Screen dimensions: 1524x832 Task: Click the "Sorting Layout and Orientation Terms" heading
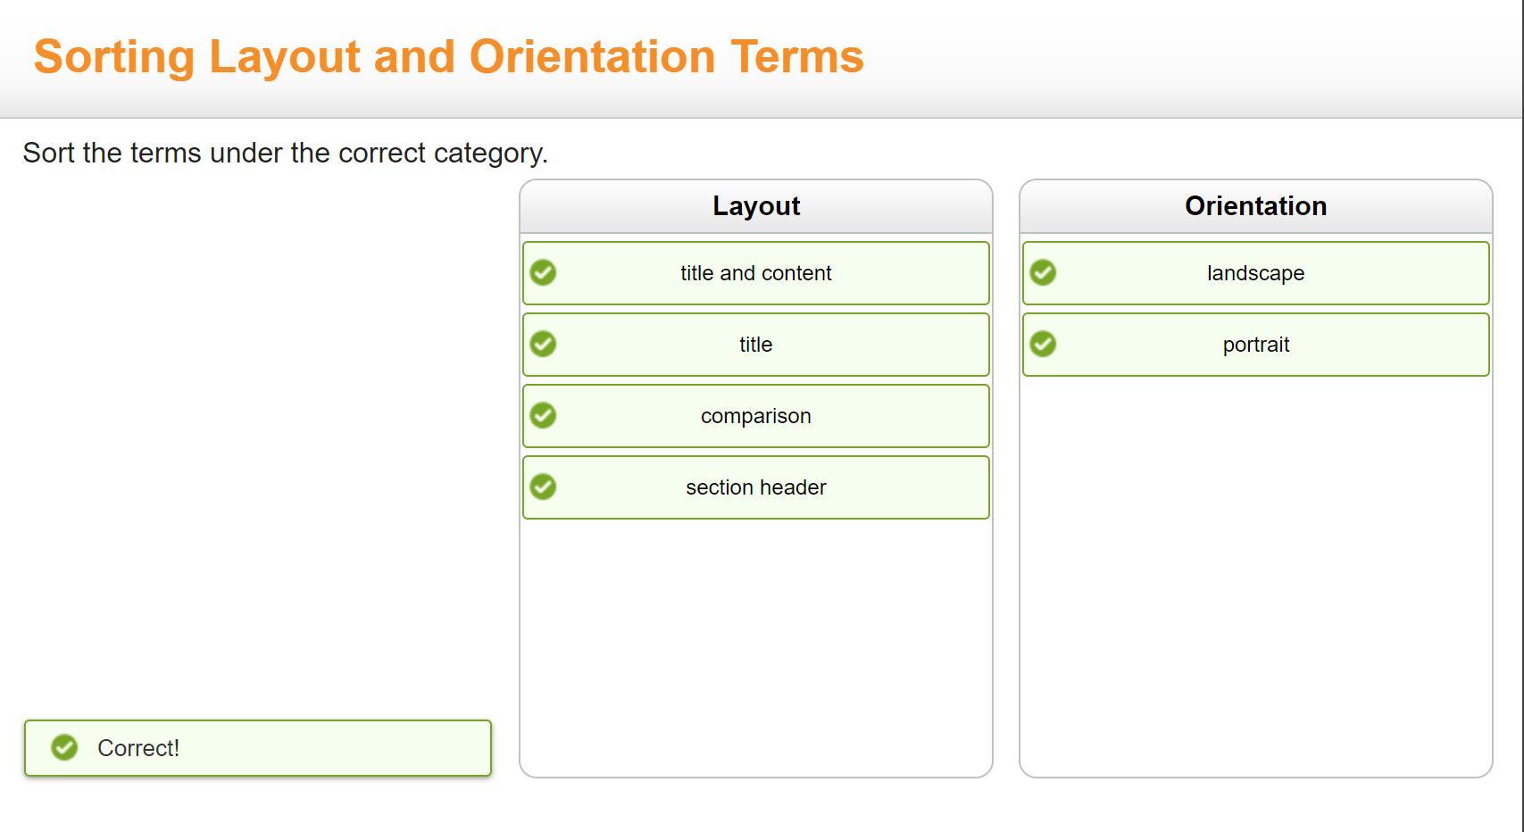tap(448, 56)
